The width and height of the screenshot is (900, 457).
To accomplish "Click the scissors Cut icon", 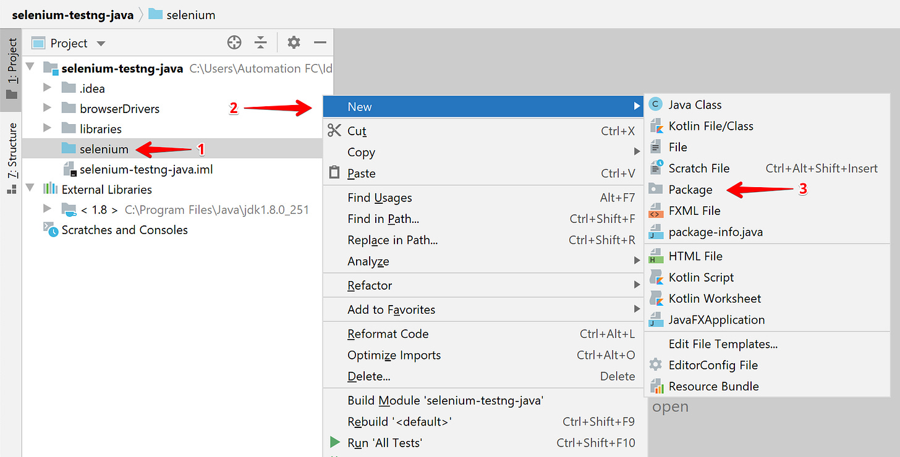I will click(334, 130).
